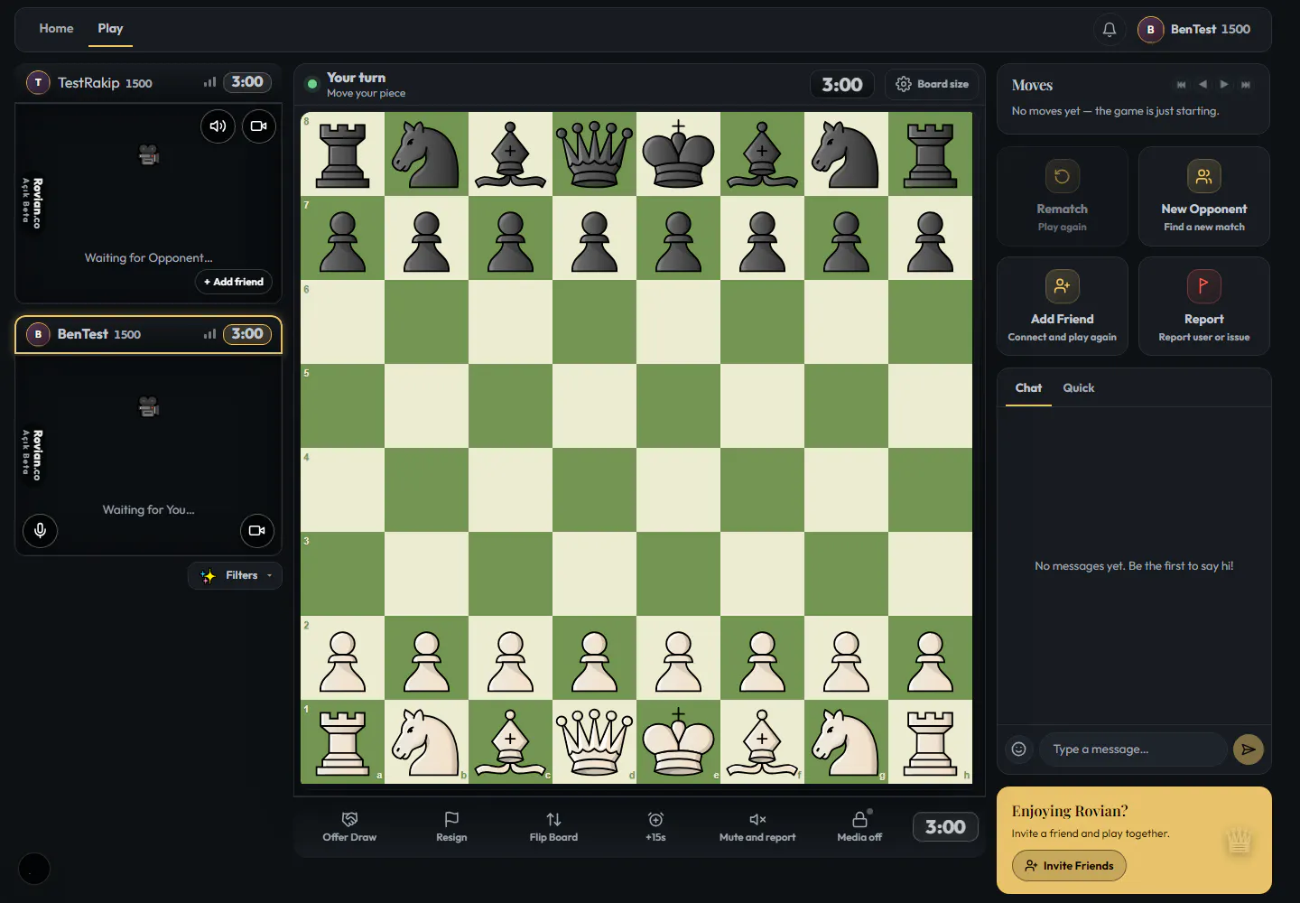Click the TestRakip avatar icon
1300x903 pixels.
pyautogui.click(x=38, y=82)
